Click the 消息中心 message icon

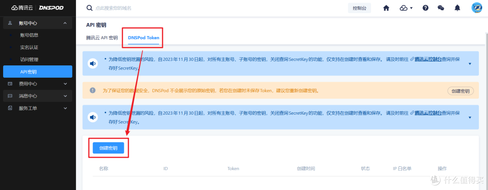tap(10, 96)
